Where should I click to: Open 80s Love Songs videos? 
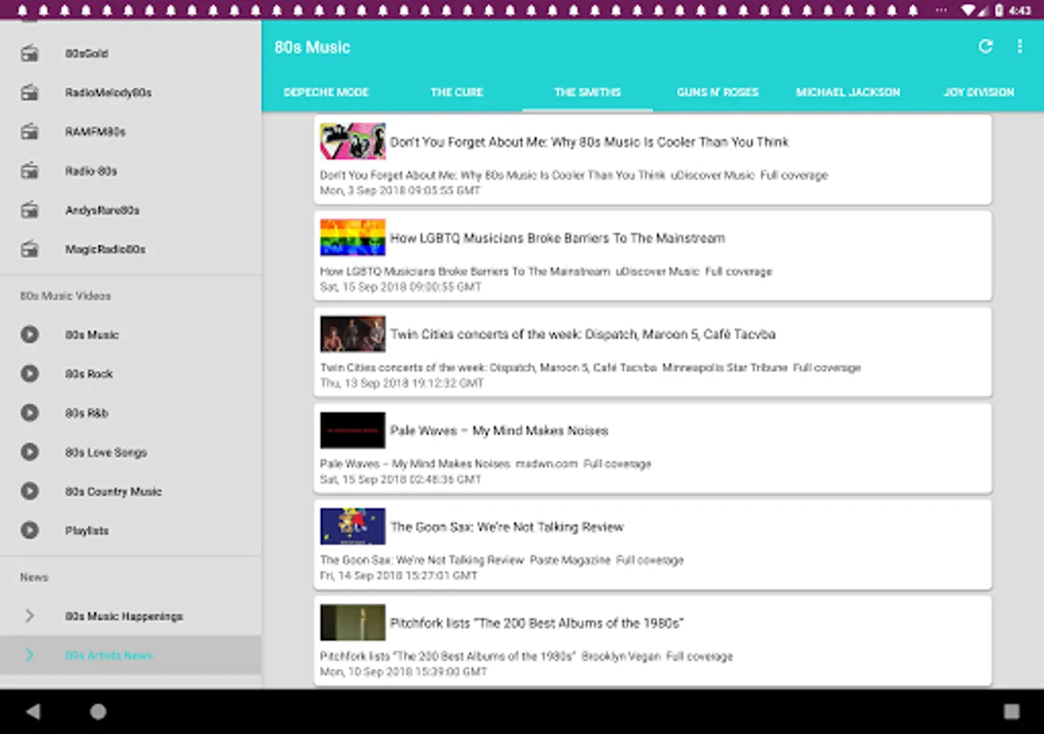pos(130,452)
